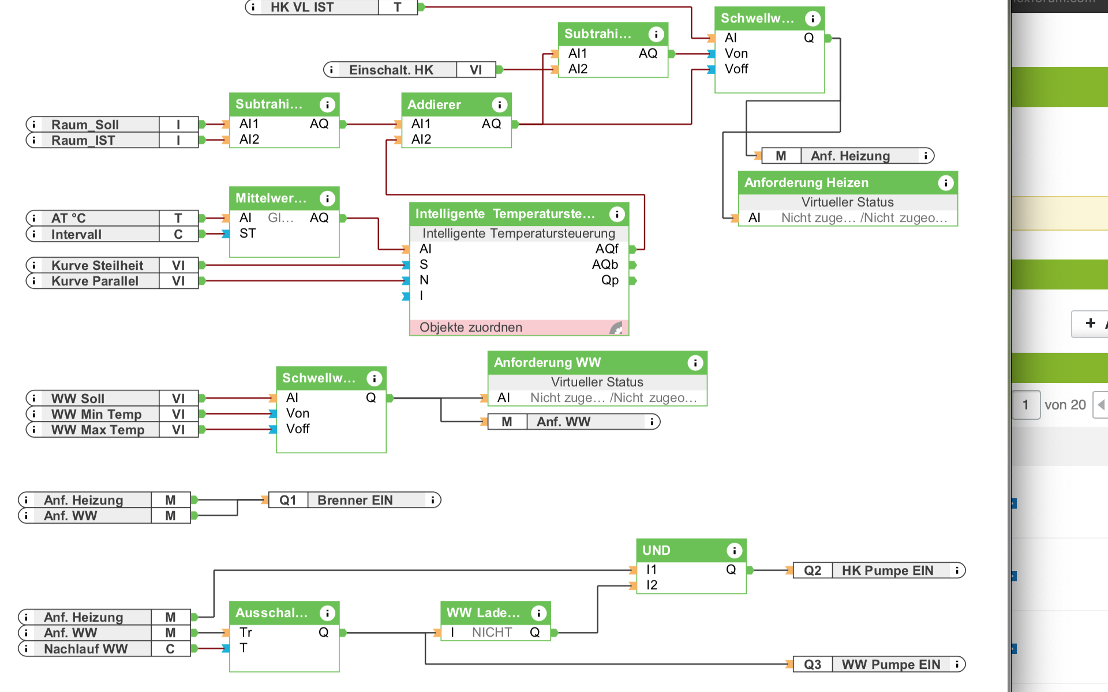Click info icon on UND block
1108x692 pixels.
tap(733, 551)
